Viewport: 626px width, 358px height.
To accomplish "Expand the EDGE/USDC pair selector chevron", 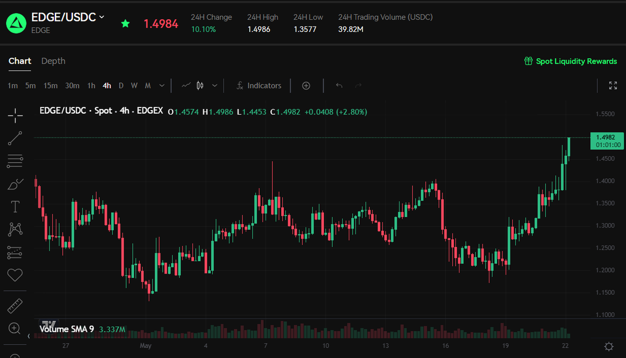I will [102, 17].
